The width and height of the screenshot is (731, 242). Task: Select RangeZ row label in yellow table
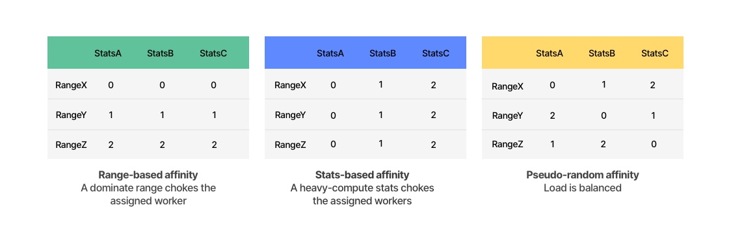[507, 144]
